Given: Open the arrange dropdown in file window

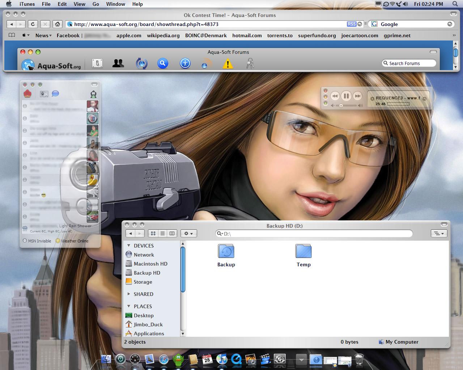Looking at the screenshot, I should tap(439, 233).
